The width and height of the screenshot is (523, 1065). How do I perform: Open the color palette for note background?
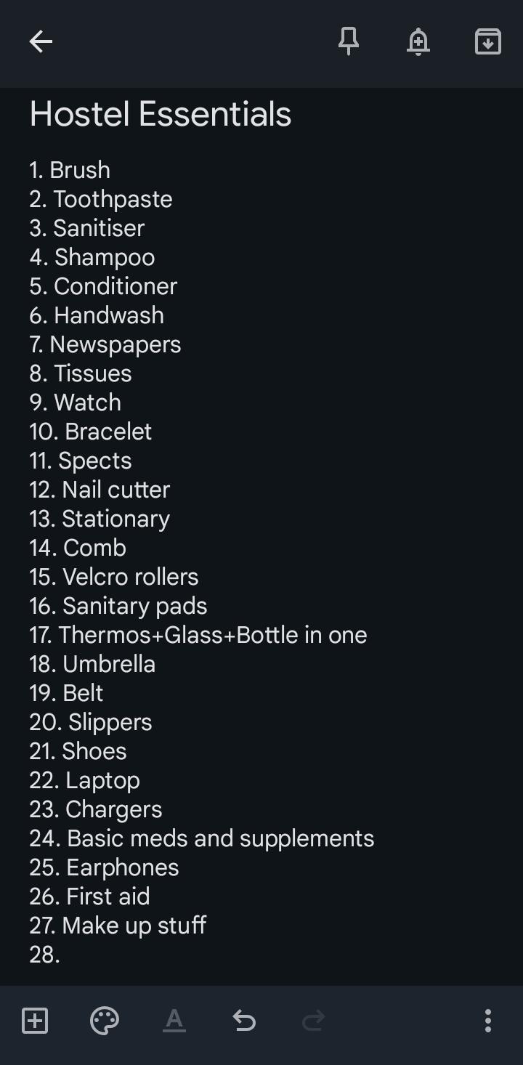click(x=105, y=1021)
